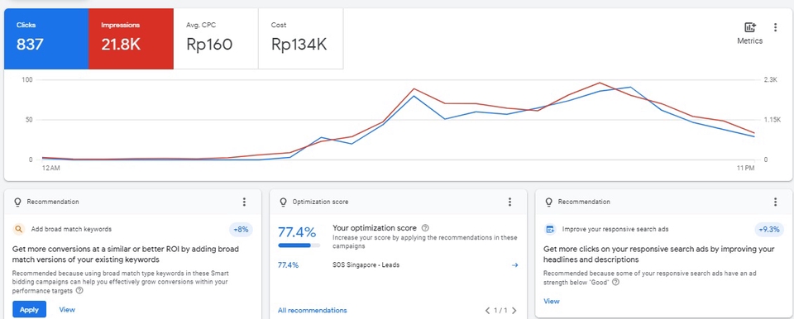Select the Clicks metric tile
Viewport: 794px width, 319px height.
[x=46, y=39]
